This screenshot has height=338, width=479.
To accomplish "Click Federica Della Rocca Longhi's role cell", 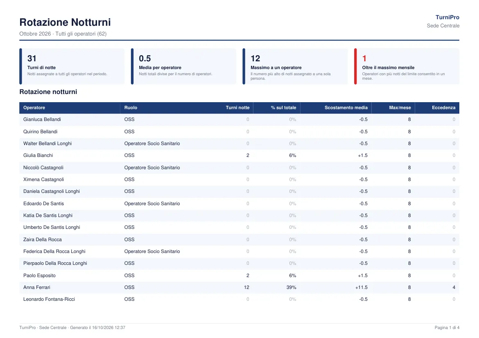I will 152,251.
